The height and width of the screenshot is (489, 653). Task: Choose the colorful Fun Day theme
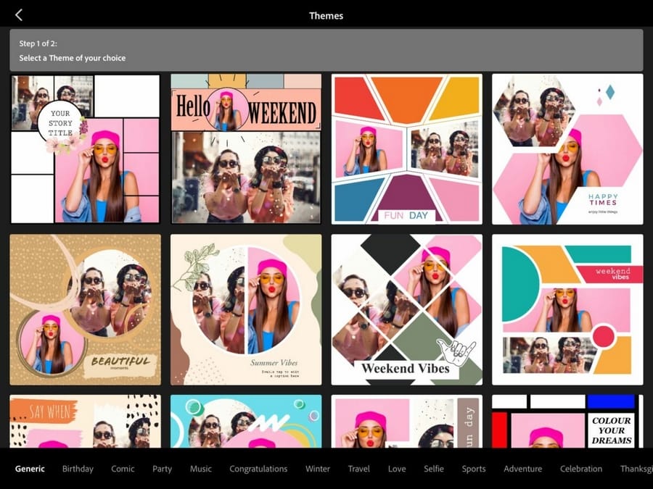coord(406,149)
